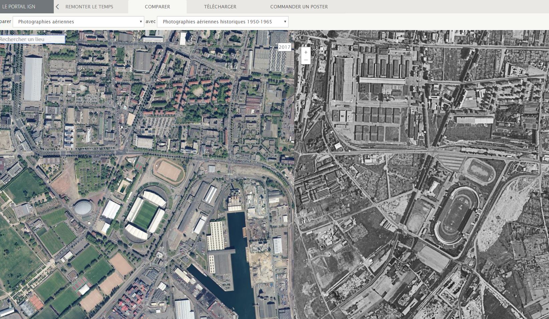Zoom out with the minus button
The width and height of the screenshot is (549, 319).
click(x=306, y=60)
